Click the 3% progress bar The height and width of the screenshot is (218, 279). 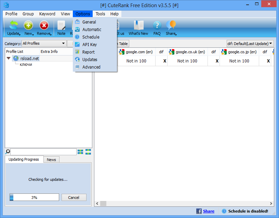tap(34, 197)
